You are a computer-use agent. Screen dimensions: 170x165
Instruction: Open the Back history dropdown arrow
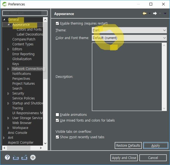[x=149, y=14]
